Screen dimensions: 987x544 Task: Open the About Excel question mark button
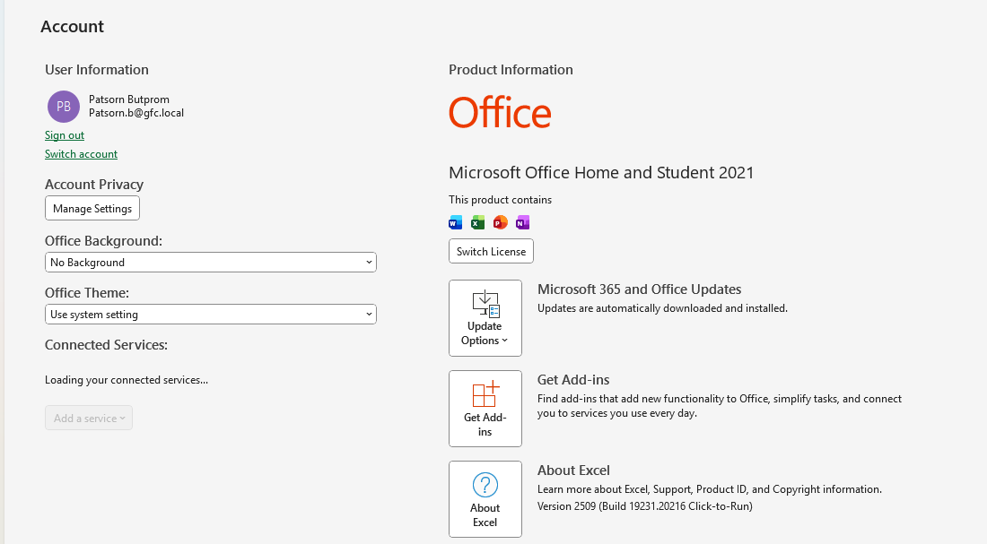tap(485, 499)
